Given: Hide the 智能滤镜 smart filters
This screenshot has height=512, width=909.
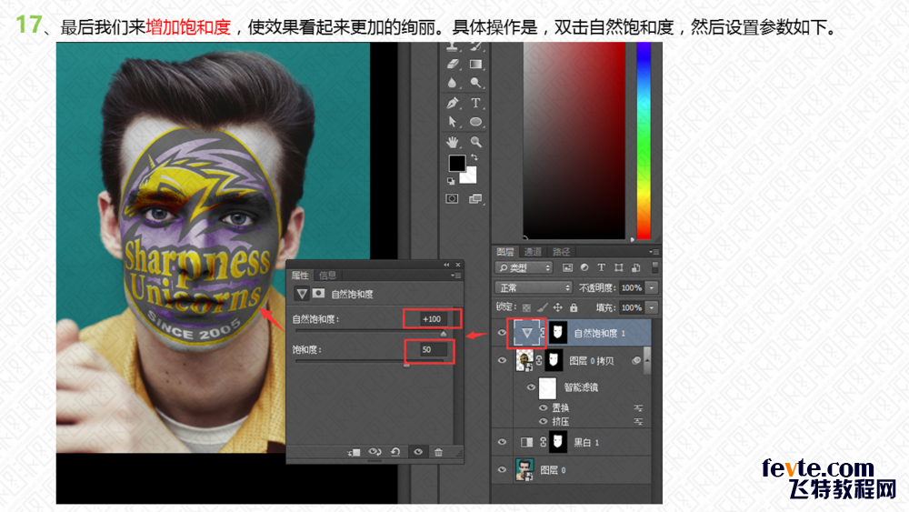Looking at the screenshot, I should click(531, 387).
